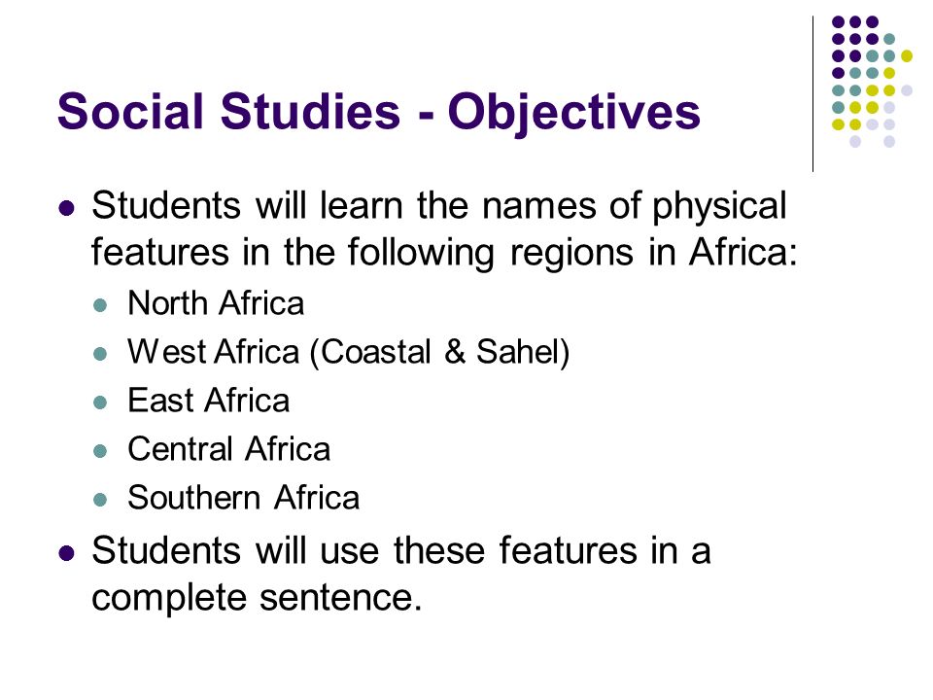The width and height of the screenshot is (933, 700).
Task: Select the 'North Africa' list item
Action: (216, 303)
